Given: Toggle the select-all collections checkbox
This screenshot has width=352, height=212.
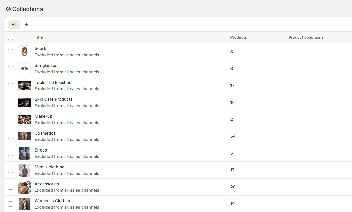Looking at the screenshot, I should pyautogui.click(x=11, y=37).
